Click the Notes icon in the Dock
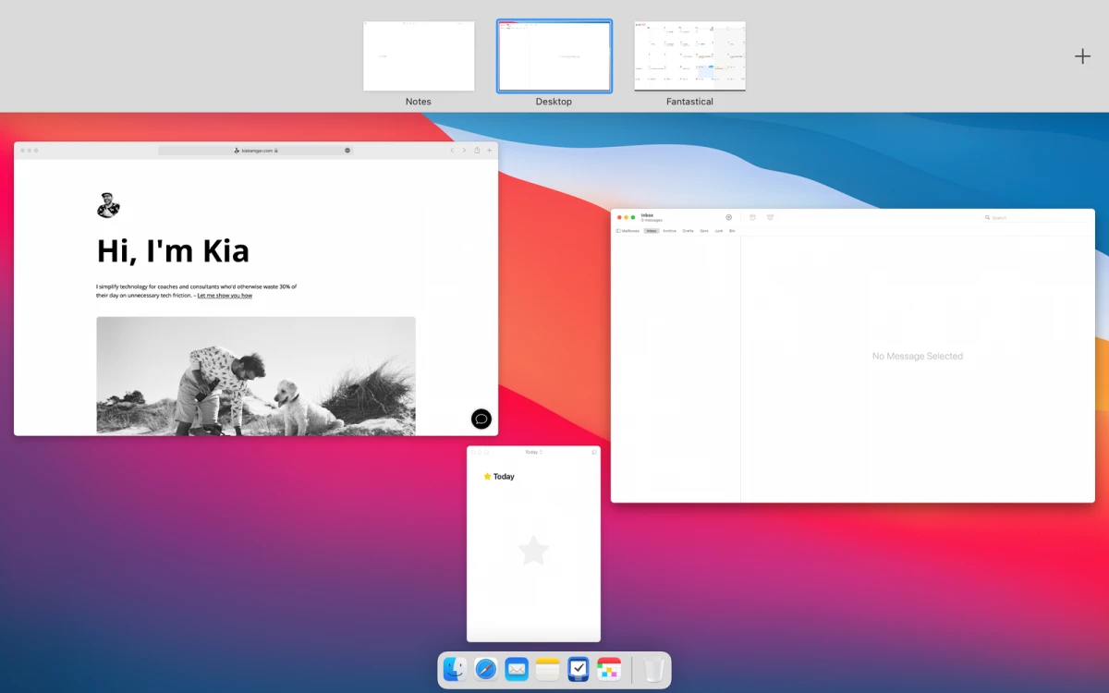 click(547, 669)
